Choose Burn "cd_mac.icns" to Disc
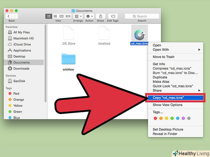210x157 pixels. point(176,73)
